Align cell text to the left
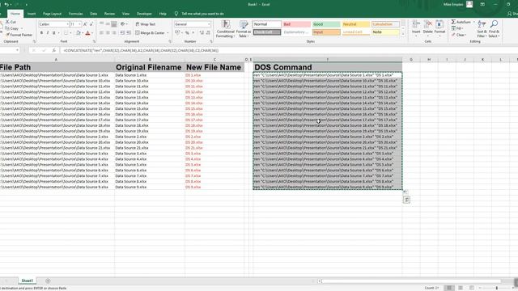This screenshot has height=291, width=518. tap(101, 33)
